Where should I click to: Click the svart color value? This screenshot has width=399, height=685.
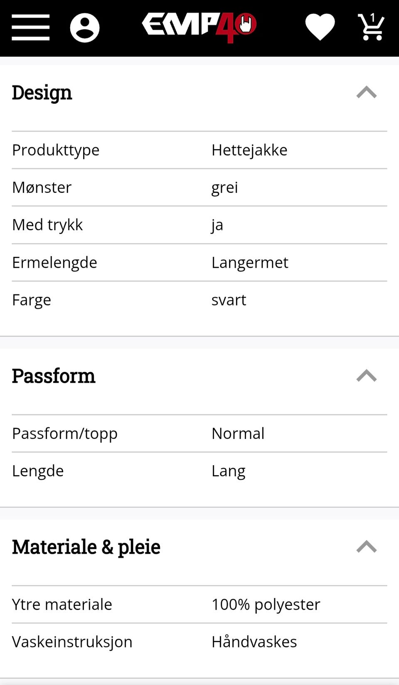click(229, 300)
